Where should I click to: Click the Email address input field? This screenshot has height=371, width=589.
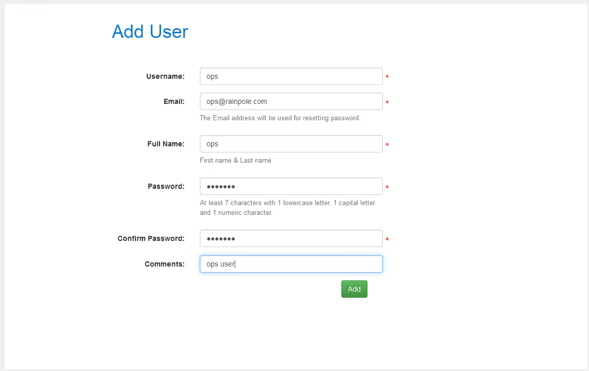click(x=291, y=101)
